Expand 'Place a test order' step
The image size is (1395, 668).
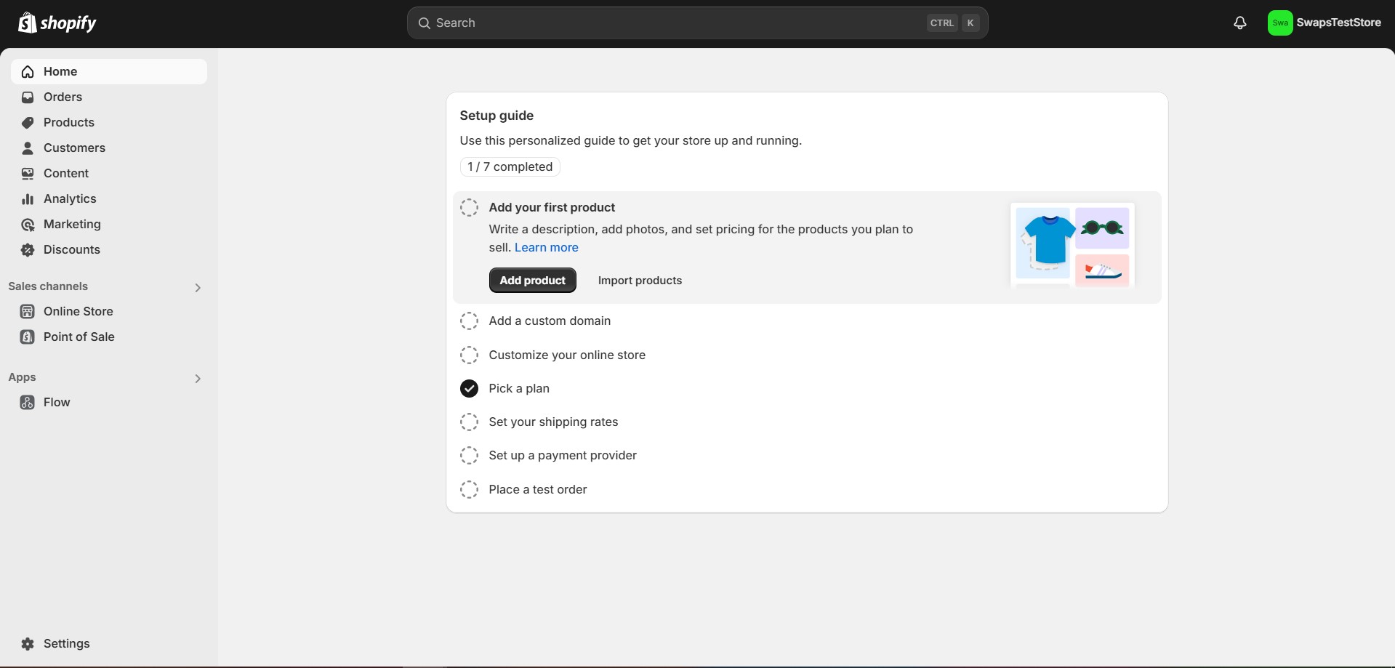pyautogui.click(x=538, y=489)
